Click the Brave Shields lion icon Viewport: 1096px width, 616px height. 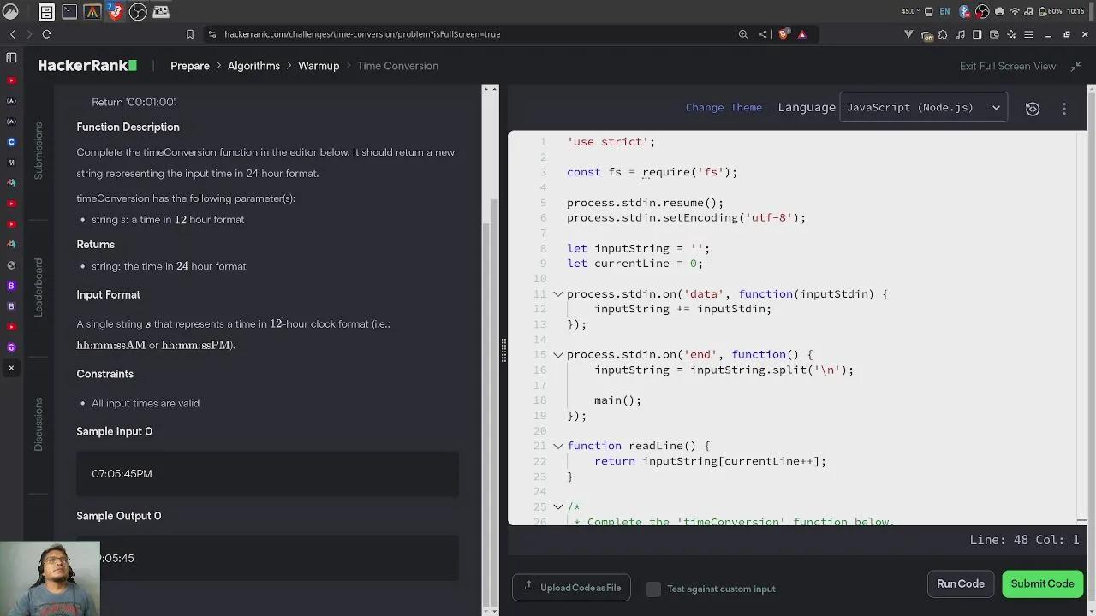point(783,34)
